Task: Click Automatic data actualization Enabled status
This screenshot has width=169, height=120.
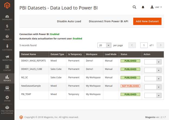Action: pos(77,38)
